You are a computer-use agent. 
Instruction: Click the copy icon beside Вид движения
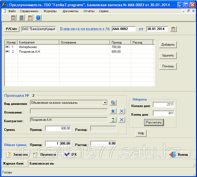[113, 103]
